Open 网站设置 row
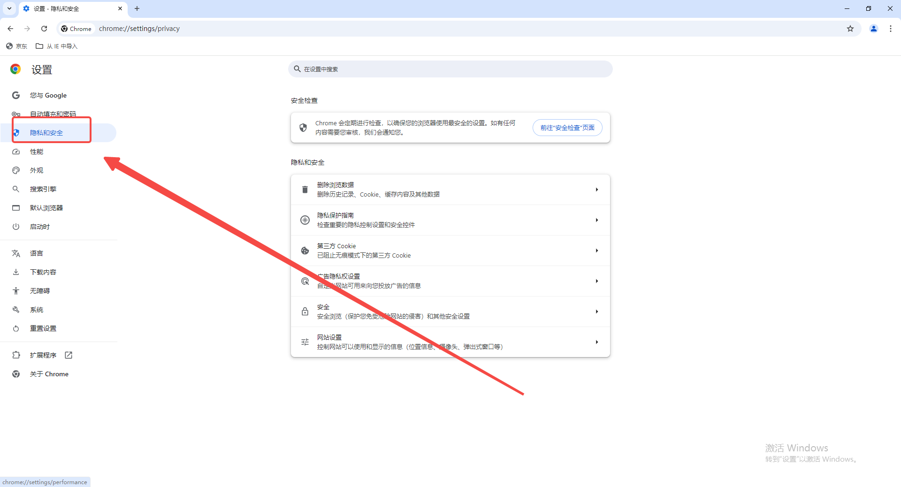The width and height of the screenshot is (901, 487). 450,342
